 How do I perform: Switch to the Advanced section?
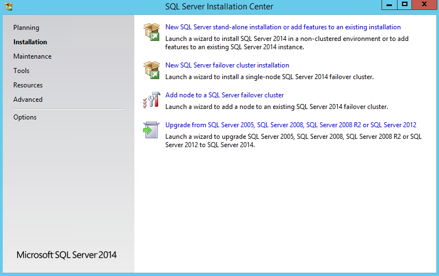(28, 100)
